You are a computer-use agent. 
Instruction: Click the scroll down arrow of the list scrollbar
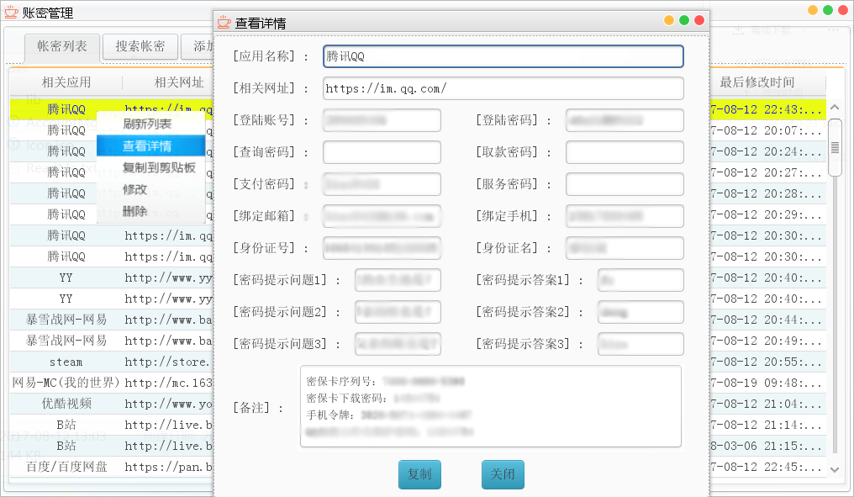tap(835, 469)
